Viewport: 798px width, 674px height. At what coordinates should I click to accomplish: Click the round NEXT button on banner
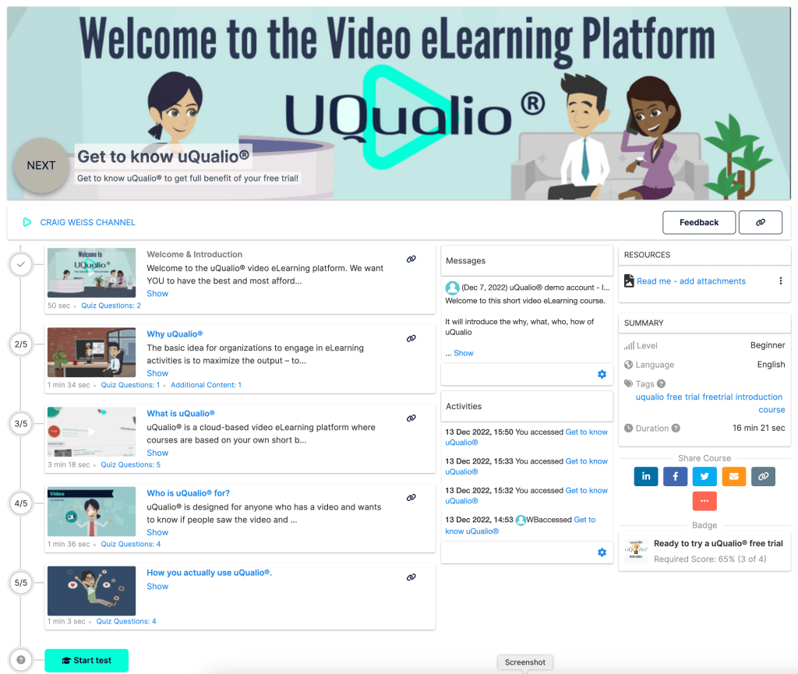tap(41, 165)
